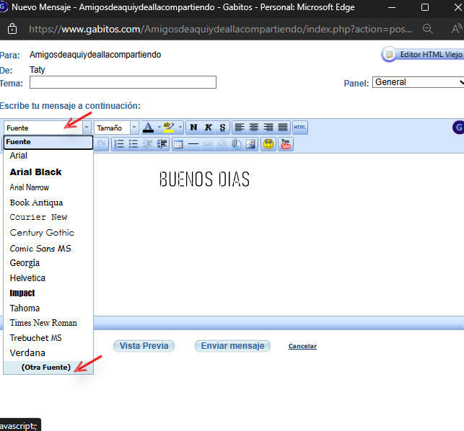
Task: Choose Comic Sans MS font
Action: [x=40, y=249]
